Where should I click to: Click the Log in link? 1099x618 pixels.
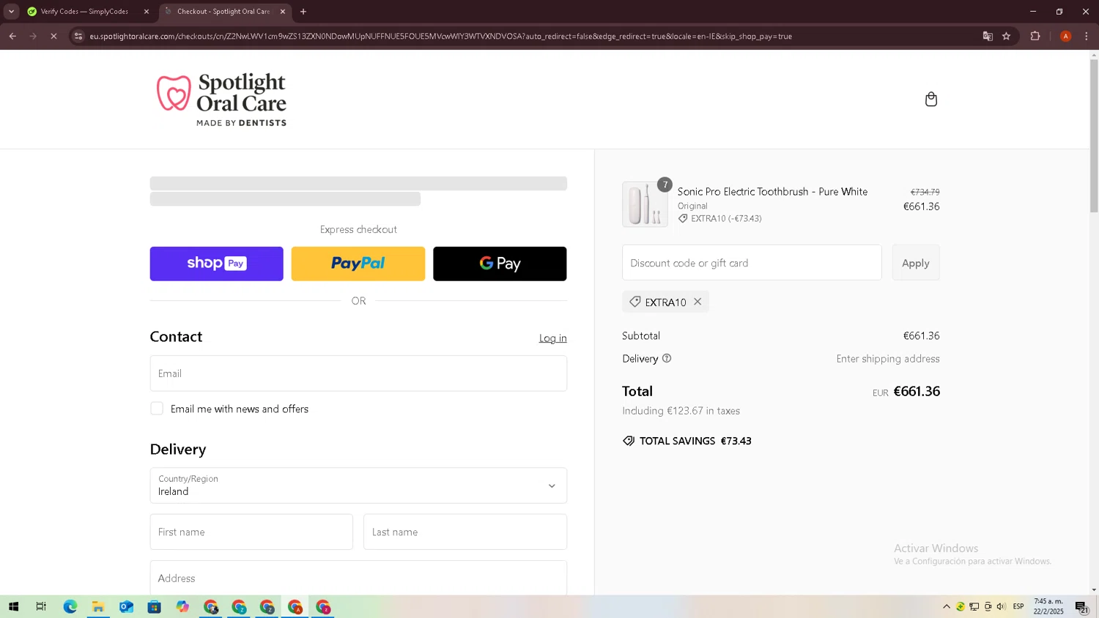click(552, 338)
